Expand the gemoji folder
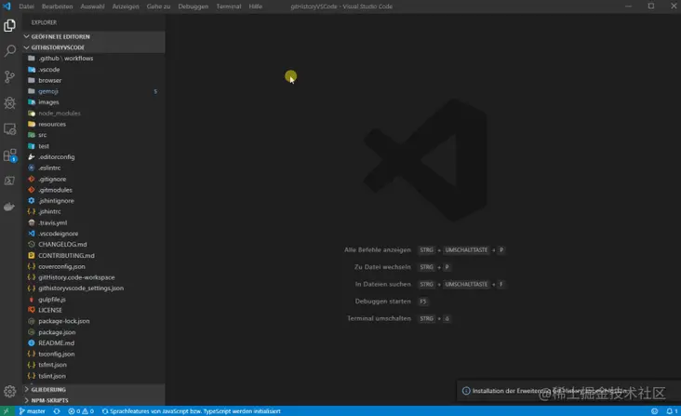This screenshot has height=416, width=681. (94, 91)
